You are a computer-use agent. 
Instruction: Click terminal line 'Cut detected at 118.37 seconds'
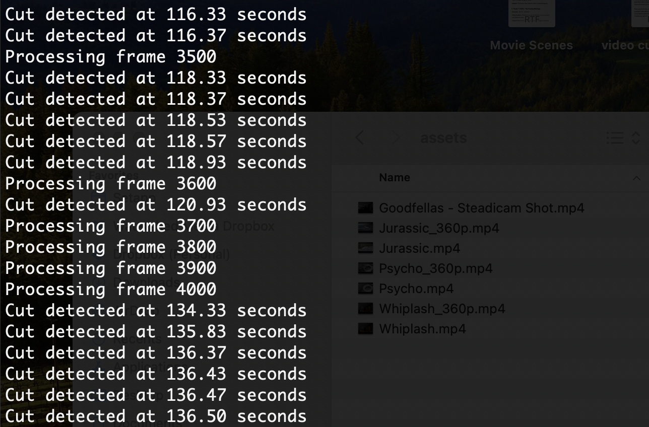point(156,99)
